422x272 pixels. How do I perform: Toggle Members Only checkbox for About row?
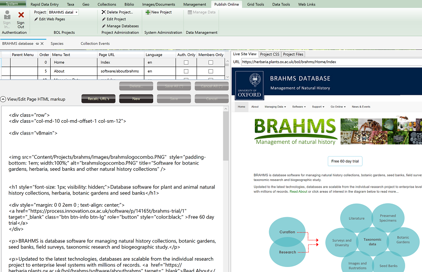coord(211,71)
